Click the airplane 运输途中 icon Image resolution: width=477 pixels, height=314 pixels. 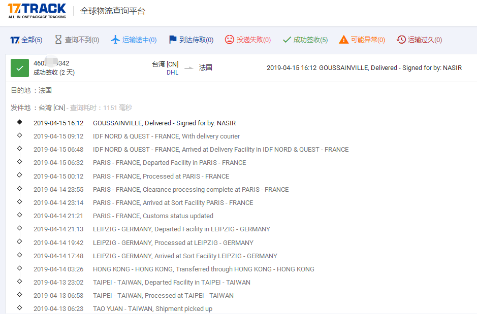click(x=115, y=40)
